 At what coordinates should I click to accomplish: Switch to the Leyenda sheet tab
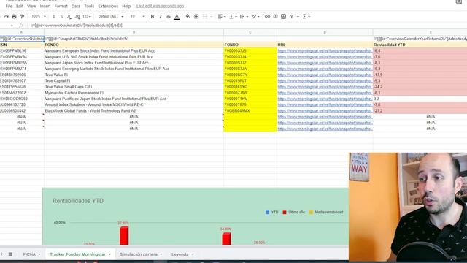pos(180,254)
